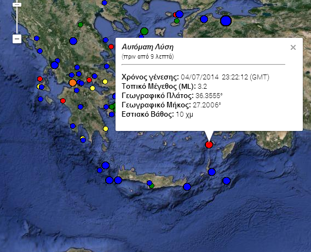Select the blue marker near Corfu
Screen dimensions: 311x252
(x=37, y=38)
